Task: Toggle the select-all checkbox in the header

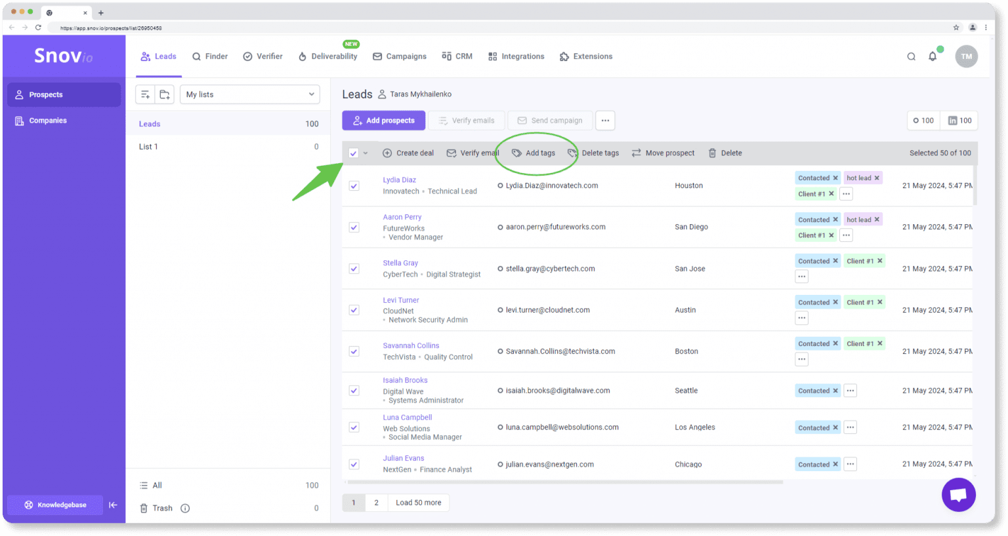Action: 353,152
